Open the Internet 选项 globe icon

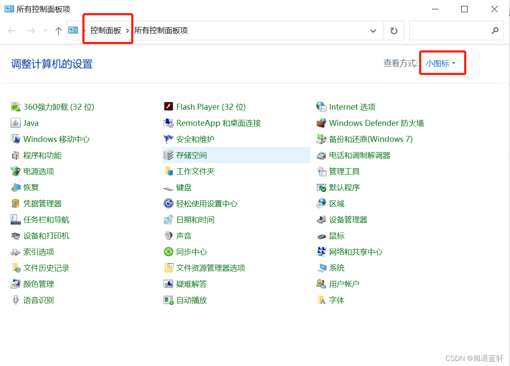pos(321,107)
